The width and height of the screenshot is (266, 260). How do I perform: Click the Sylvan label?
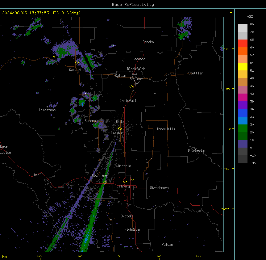pyautogui.click(x=120, y=76)
